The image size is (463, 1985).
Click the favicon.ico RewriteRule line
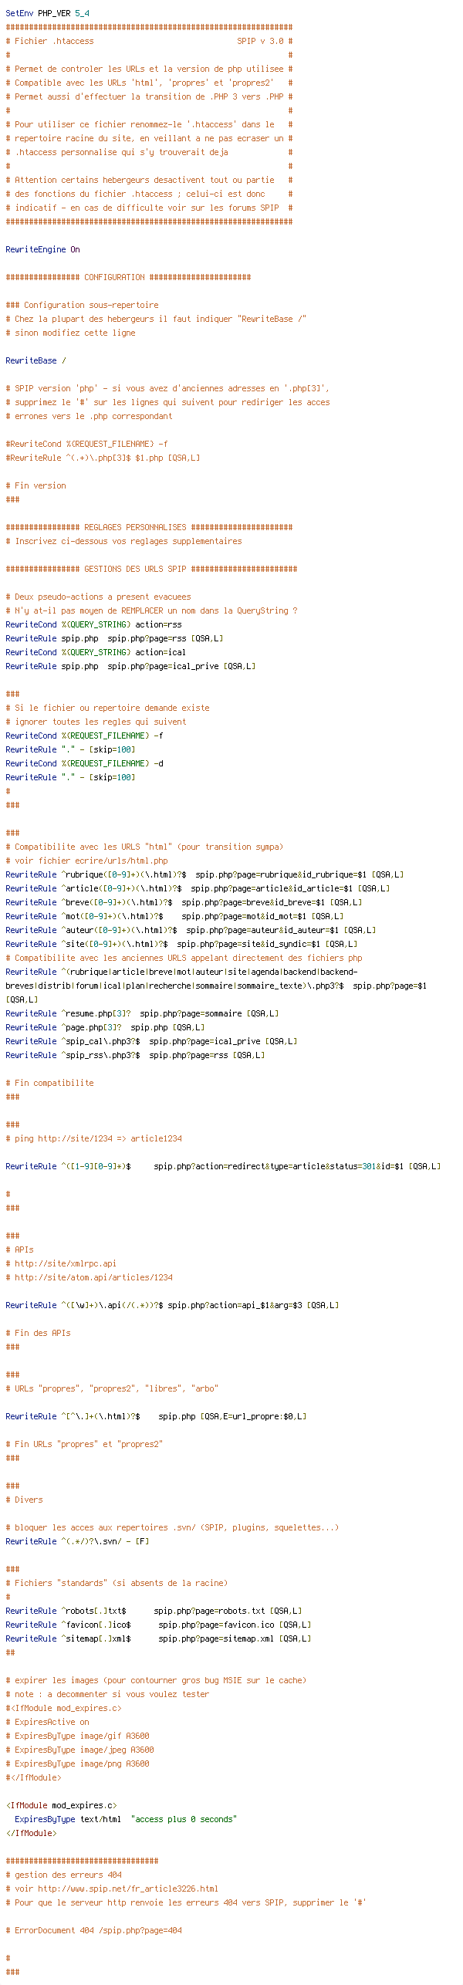click(x=158, y=1625)
